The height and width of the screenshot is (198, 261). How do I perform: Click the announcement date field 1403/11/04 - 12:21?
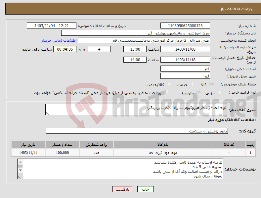[51, 26]
